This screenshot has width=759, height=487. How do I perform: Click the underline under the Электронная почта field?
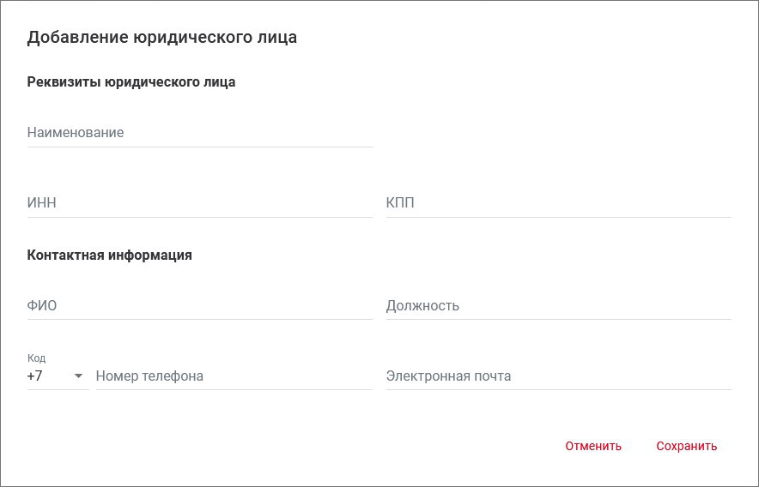tap(558, 390)
